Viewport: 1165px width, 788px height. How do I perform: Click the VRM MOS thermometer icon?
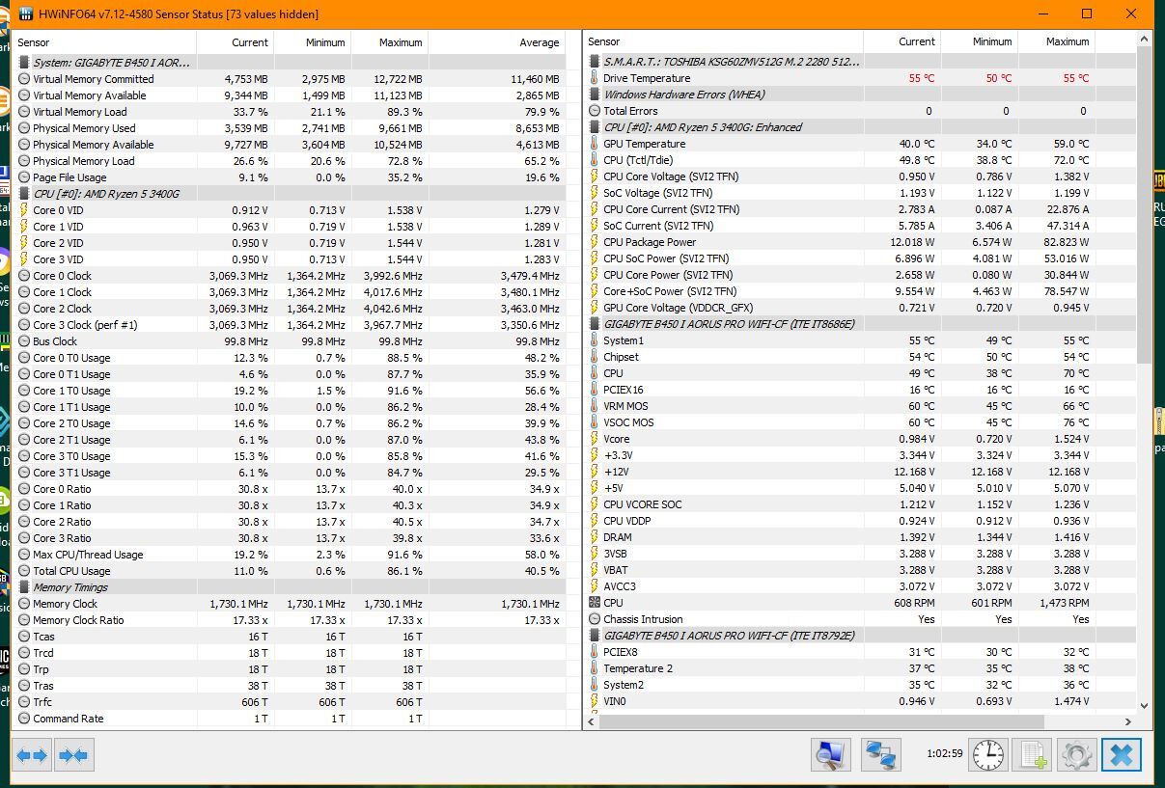point(595,406)
